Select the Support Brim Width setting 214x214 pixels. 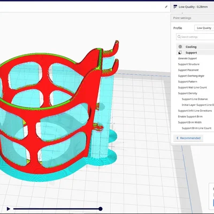(x=190, y=123)
